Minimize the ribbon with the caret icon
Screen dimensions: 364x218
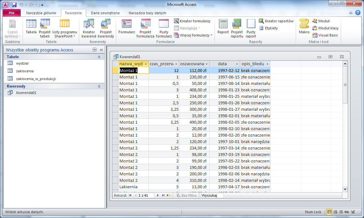coord(351,13)
